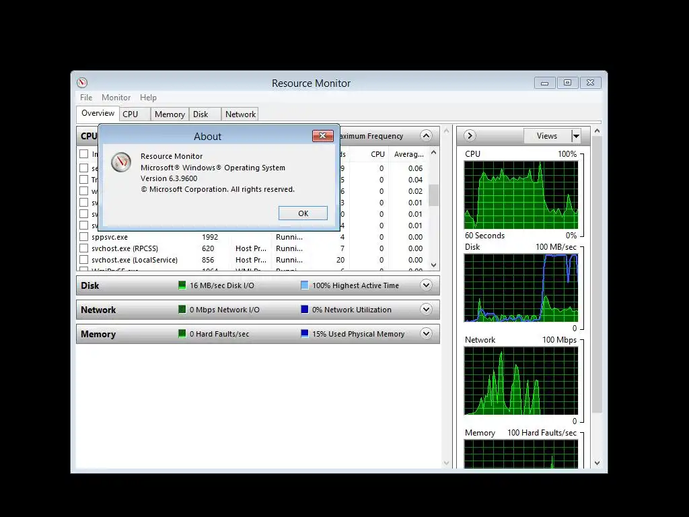Close the About dialog with red X
The image size is (689, 517).
click(322, 136)
